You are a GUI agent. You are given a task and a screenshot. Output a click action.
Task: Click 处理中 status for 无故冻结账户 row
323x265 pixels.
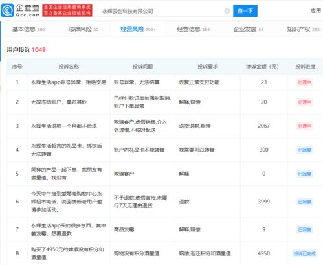[x=304, y=102]
